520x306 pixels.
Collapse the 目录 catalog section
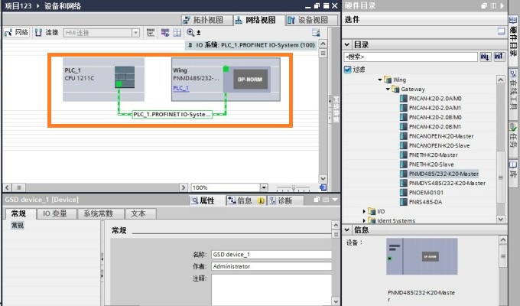(347, 44)
